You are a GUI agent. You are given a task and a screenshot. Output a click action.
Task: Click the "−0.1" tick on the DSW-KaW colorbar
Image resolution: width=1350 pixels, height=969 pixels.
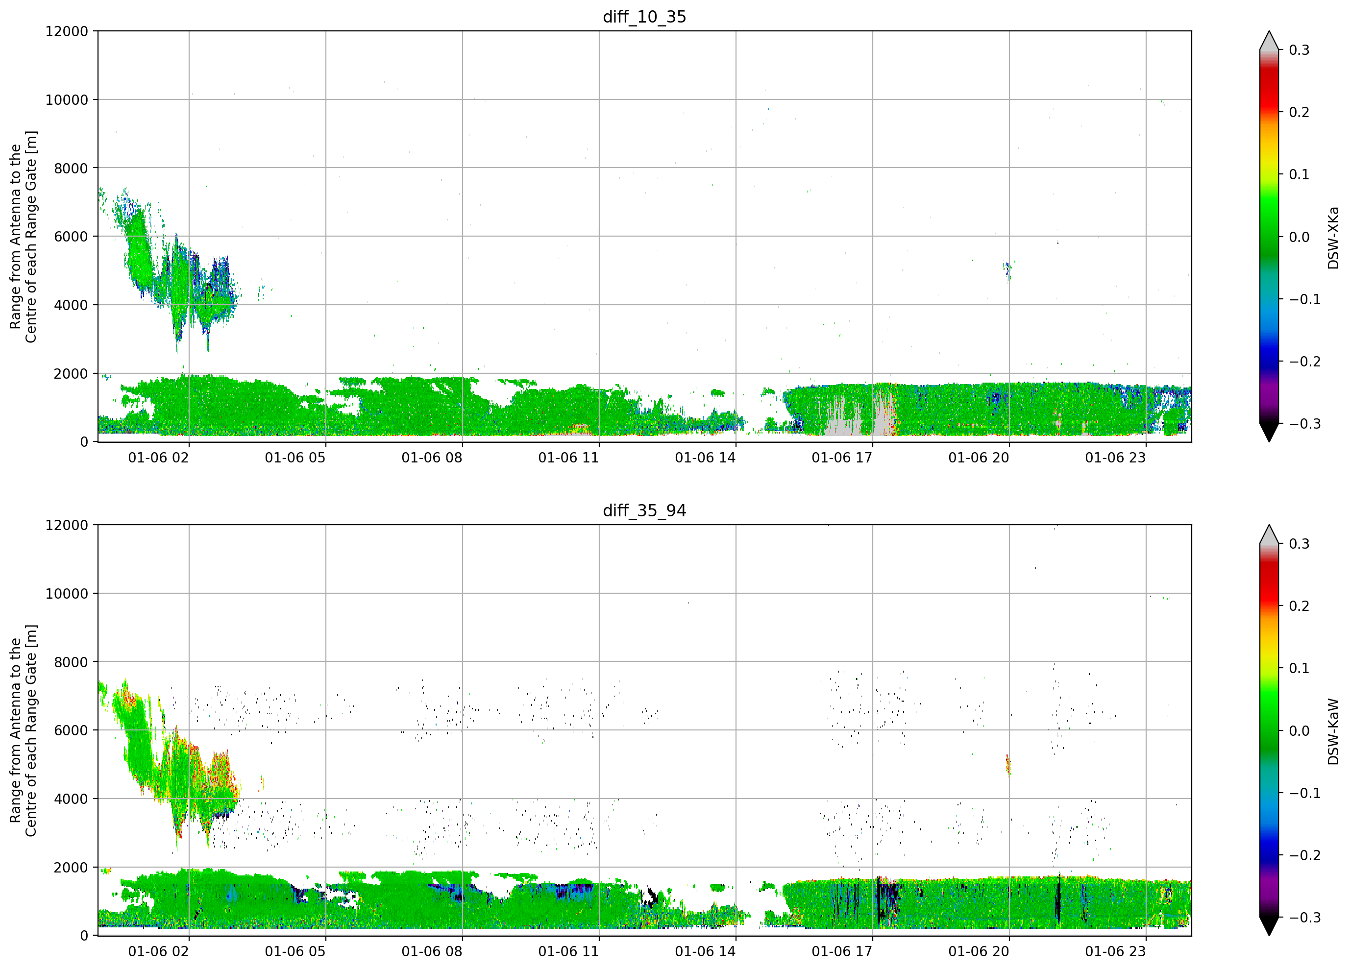click(1305, 794)
